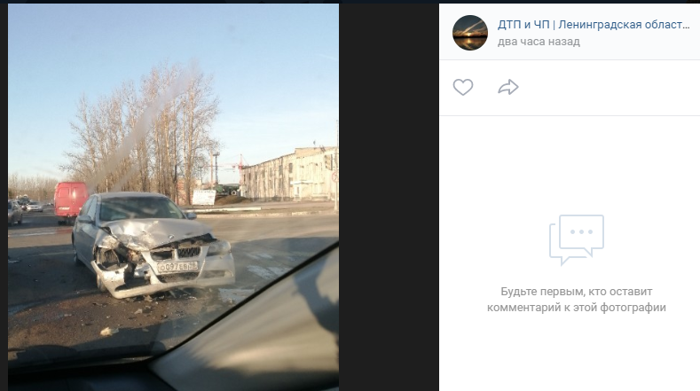Open the community avatar with sunset picture
The width and height of the screenshot is (700, 391).
click(x=470, y=33)
